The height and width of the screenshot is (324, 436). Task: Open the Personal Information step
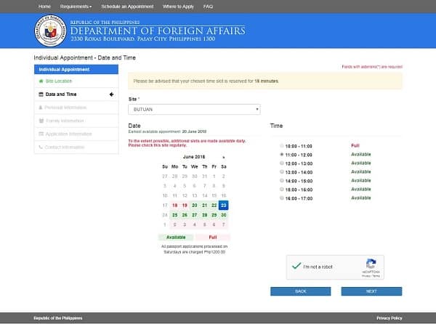coord(76,108)
